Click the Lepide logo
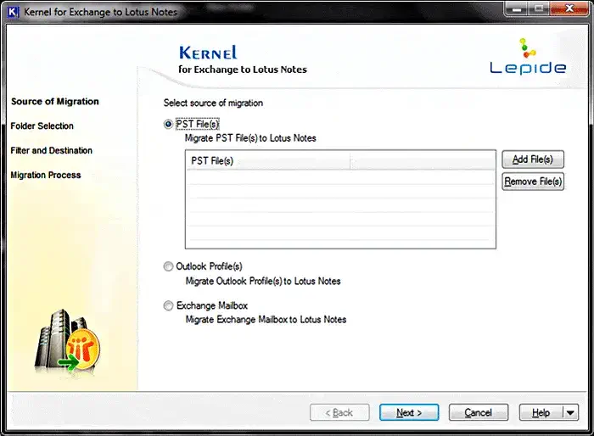 point(528,57)
